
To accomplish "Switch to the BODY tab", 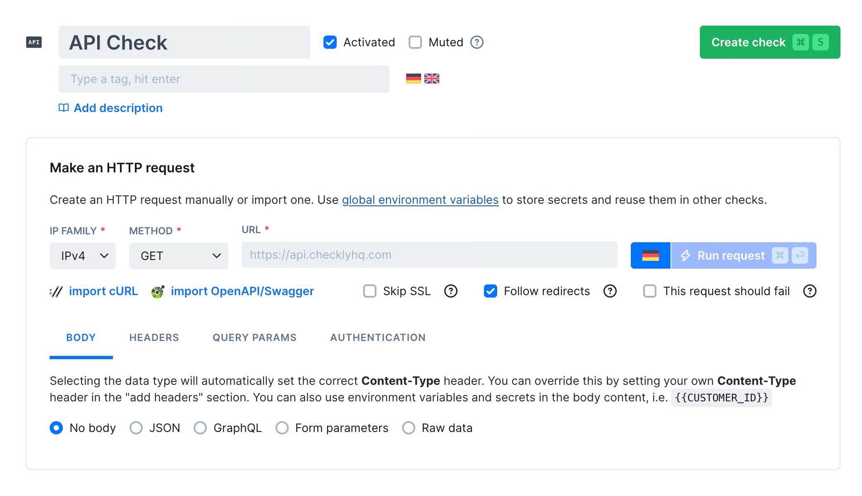I will point(81,338).
